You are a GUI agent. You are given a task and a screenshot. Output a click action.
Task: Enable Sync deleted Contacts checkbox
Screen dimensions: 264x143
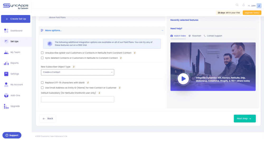(x=42, y=58)
